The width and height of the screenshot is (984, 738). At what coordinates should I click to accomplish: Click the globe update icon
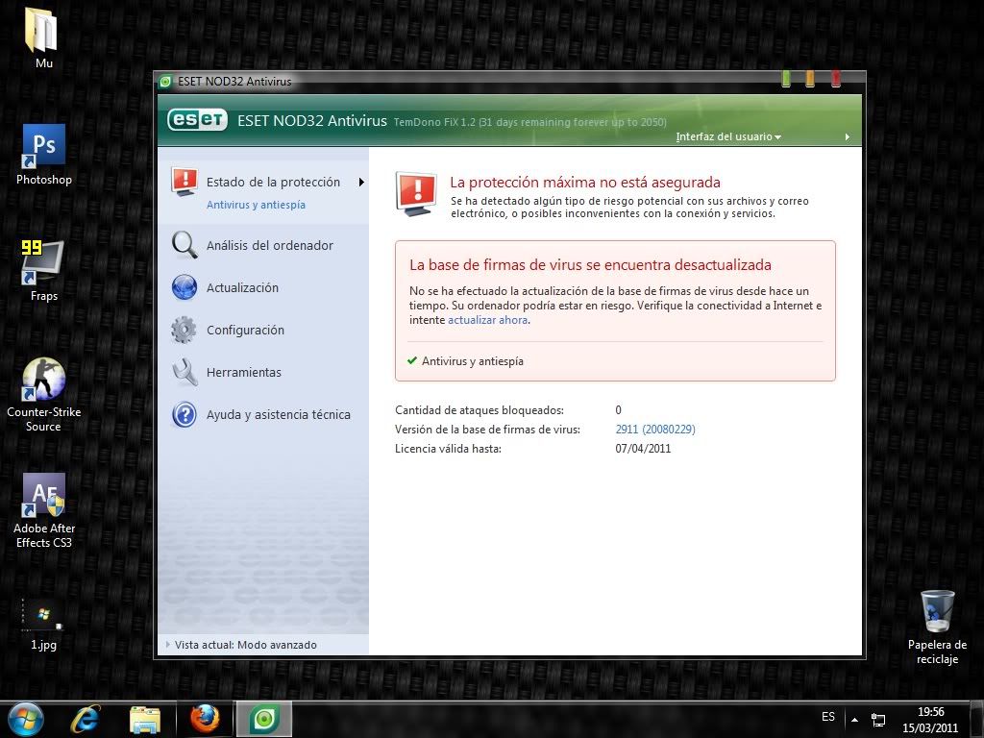(184, 287)
